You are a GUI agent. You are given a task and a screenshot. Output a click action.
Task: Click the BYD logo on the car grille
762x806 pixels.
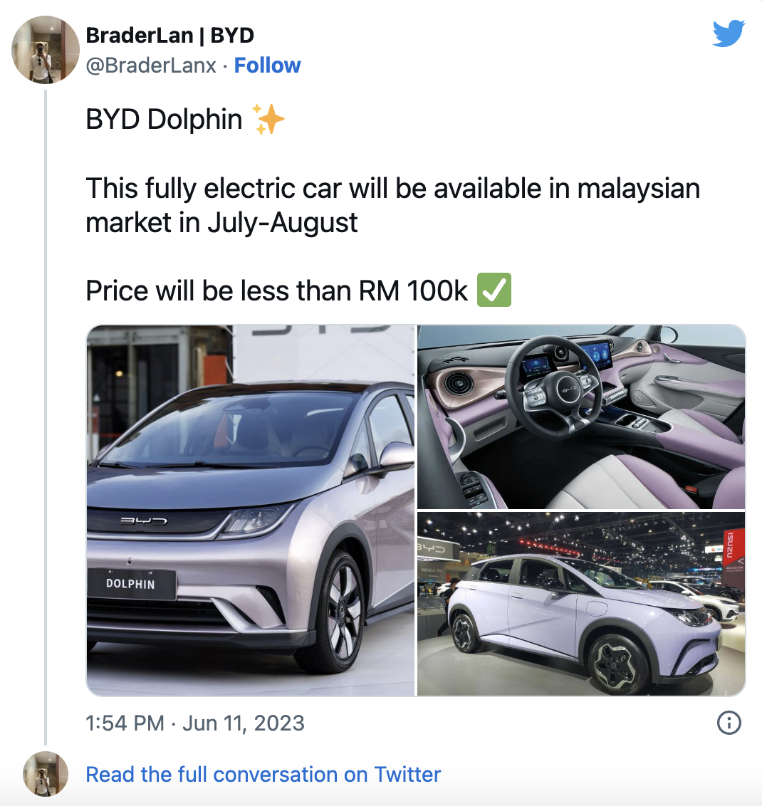tap(143, 521)
